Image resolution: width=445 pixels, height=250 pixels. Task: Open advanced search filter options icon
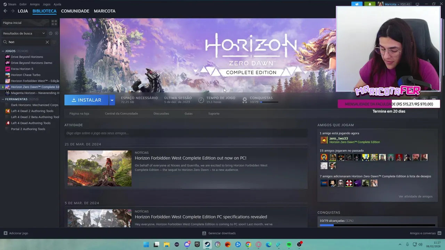click(x=54, y=42)
